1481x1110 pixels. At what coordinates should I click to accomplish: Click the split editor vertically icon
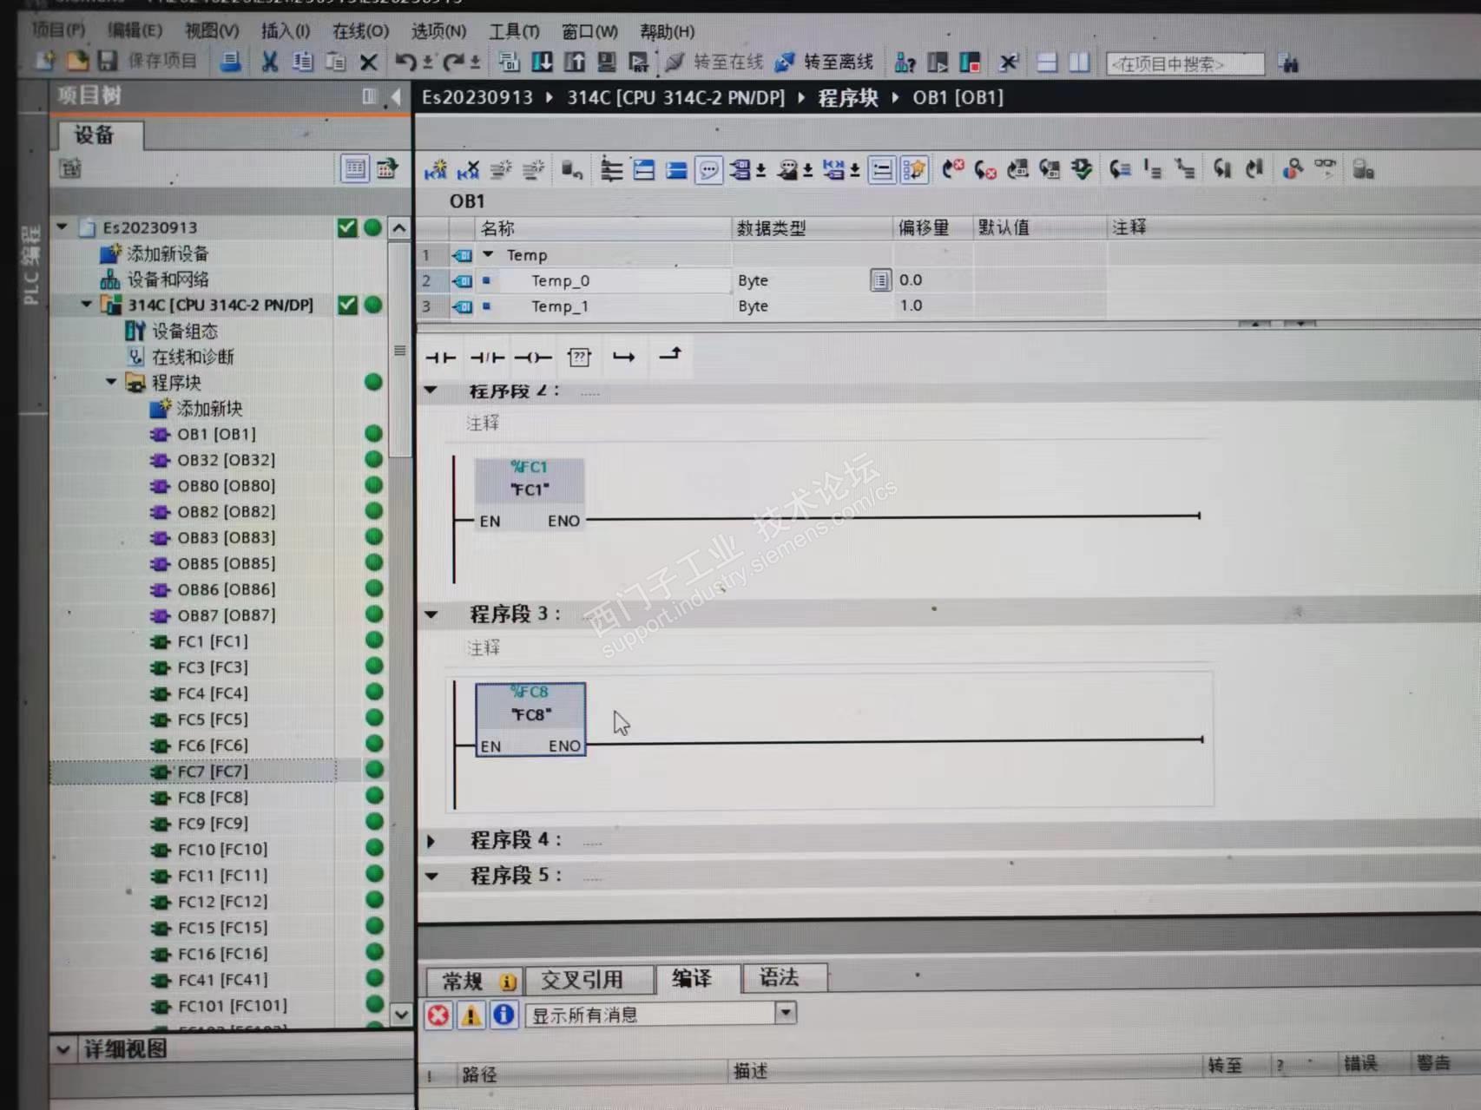pyautogui.click(x=1079, y=62)
